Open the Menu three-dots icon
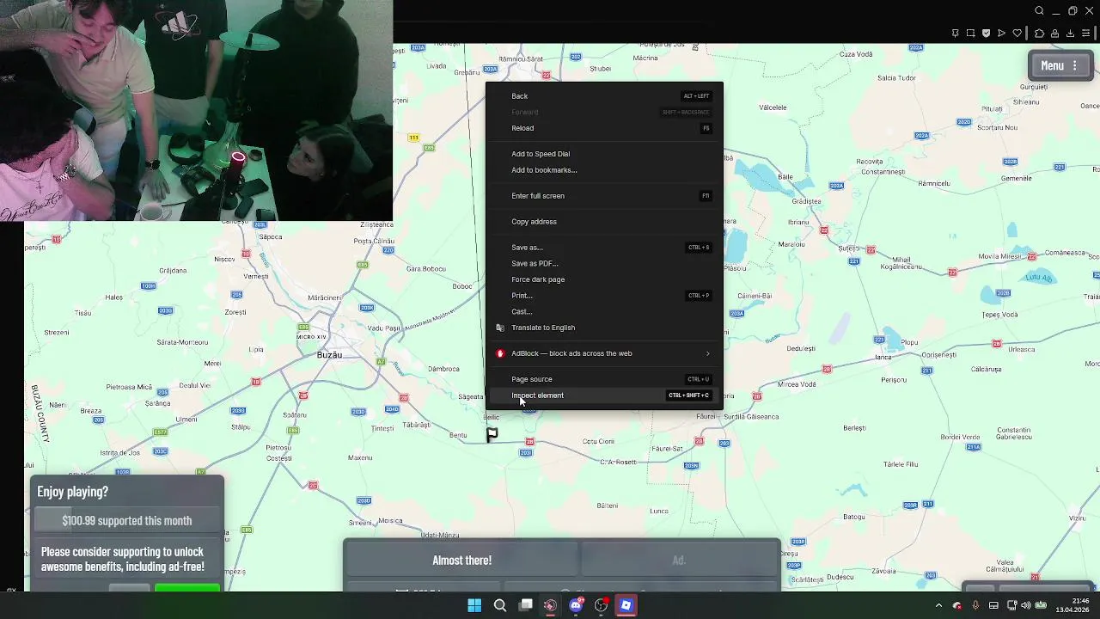1100x619 pixels. coord(1074,65)
